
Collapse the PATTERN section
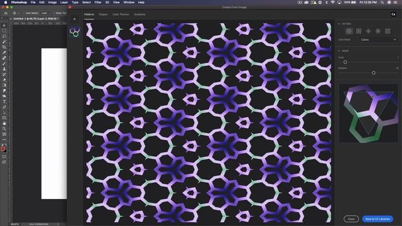(339, 24)
